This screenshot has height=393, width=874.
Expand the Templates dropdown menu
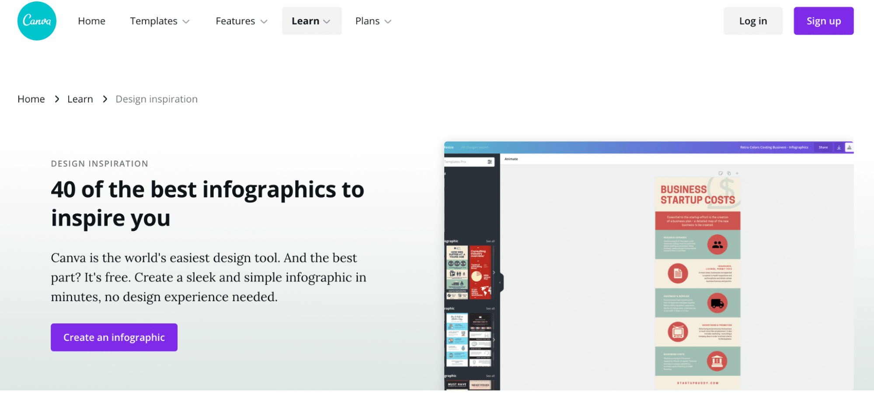click(x=160, y=21)
